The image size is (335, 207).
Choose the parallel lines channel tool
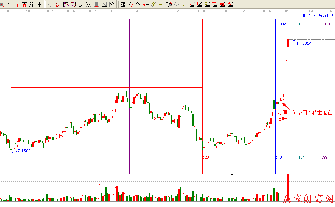tap(112, 4)
